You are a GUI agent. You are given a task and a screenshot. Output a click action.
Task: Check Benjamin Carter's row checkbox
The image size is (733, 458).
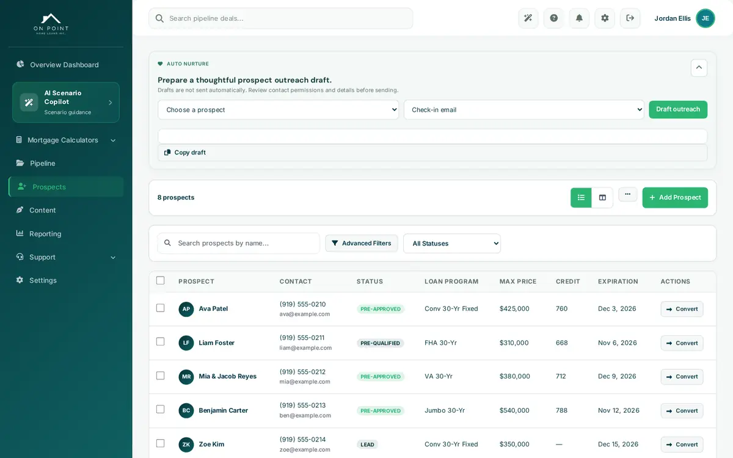pos(161,409)
